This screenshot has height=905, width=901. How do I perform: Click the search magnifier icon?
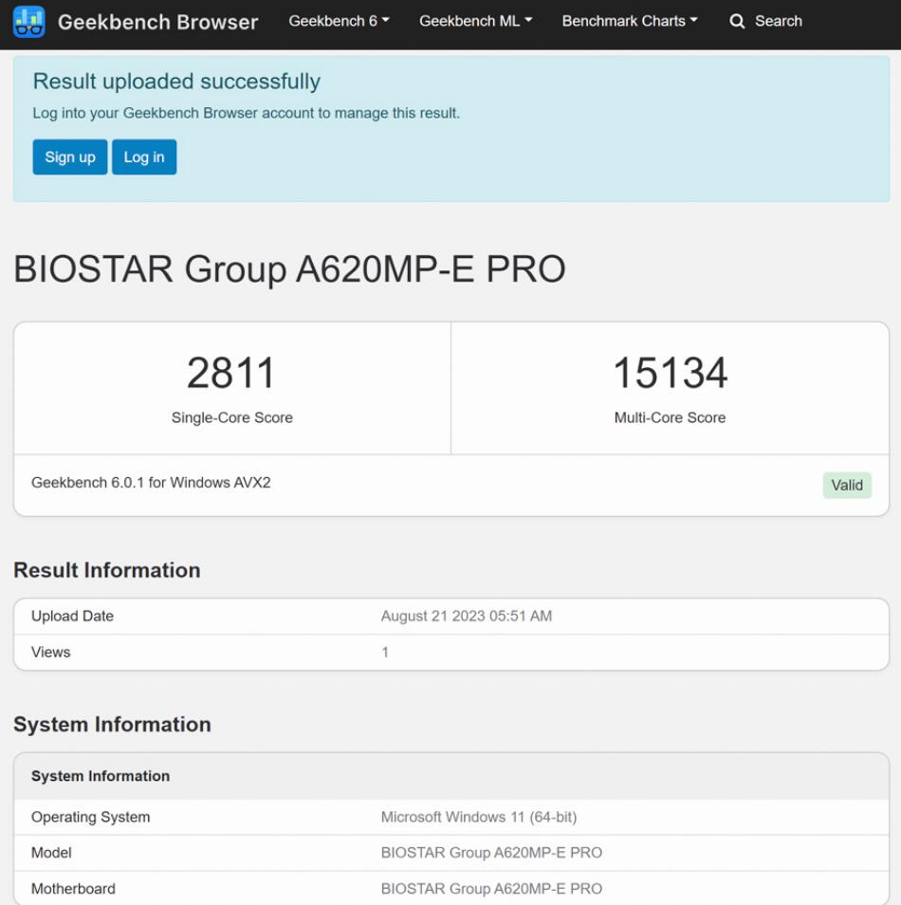coord(737,22)
